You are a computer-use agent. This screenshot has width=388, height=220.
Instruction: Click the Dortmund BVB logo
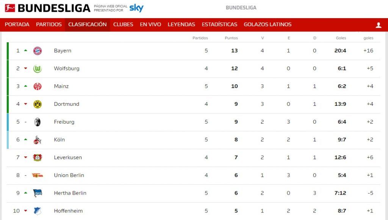38,104
